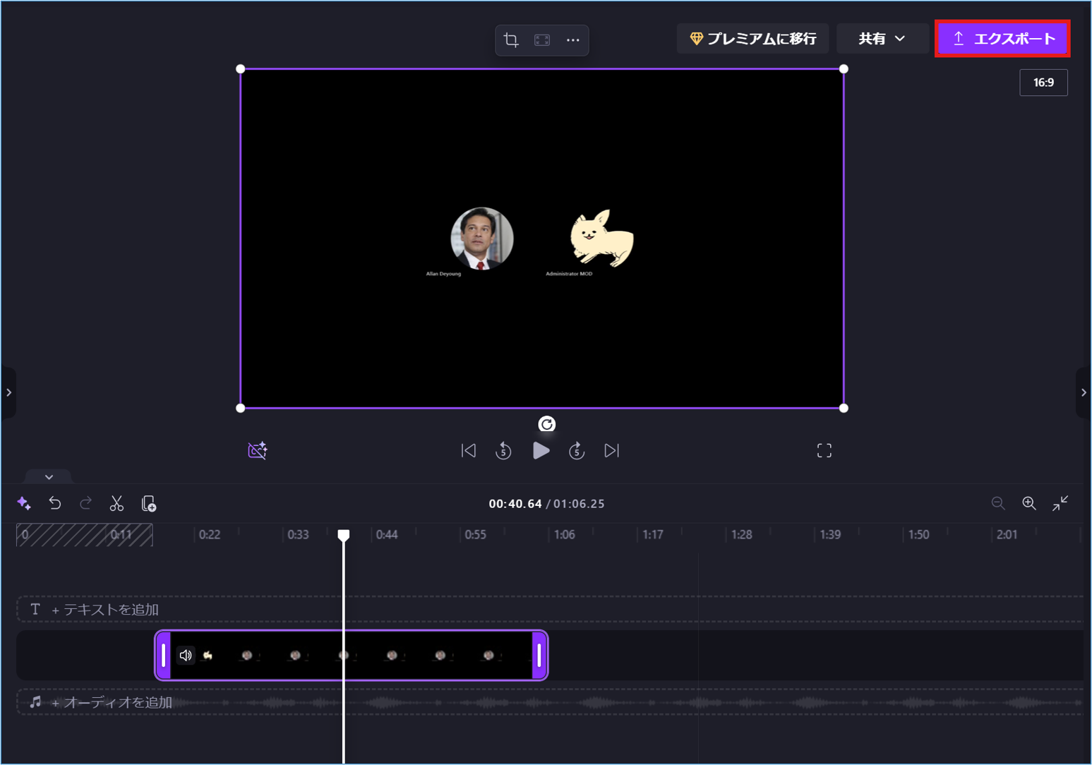Open the AI suggestions sparkle icon
The height and width of the screenshot is (765, 1092).
coord(24,503)
